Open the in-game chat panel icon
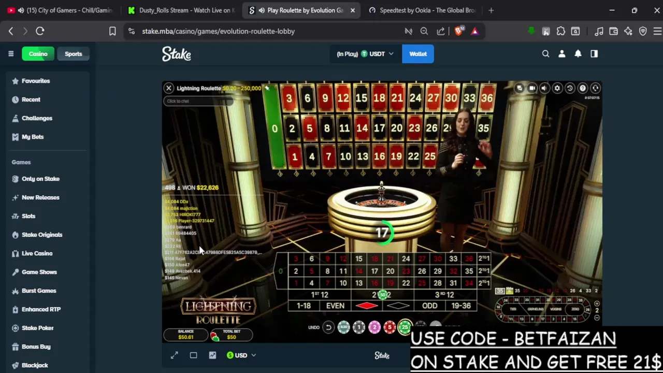 [x=519, y=89]
